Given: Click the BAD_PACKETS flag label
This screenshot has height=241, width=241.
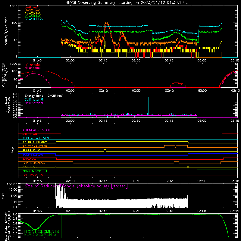Looking at the screenshot, I should pyautogui.click(x=33, y=175).
